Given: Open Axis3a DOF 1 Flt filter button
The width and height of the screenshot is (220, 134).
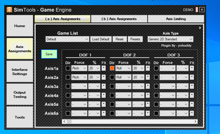Looking at the screenshot, I should click(x=103, y=86).
